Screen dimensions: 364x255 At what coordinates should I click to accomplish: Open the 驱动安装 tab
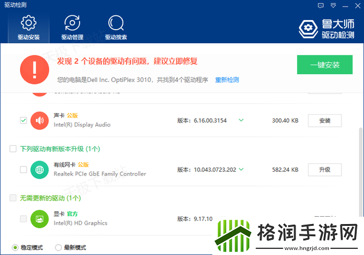click(x=29, y=28)
